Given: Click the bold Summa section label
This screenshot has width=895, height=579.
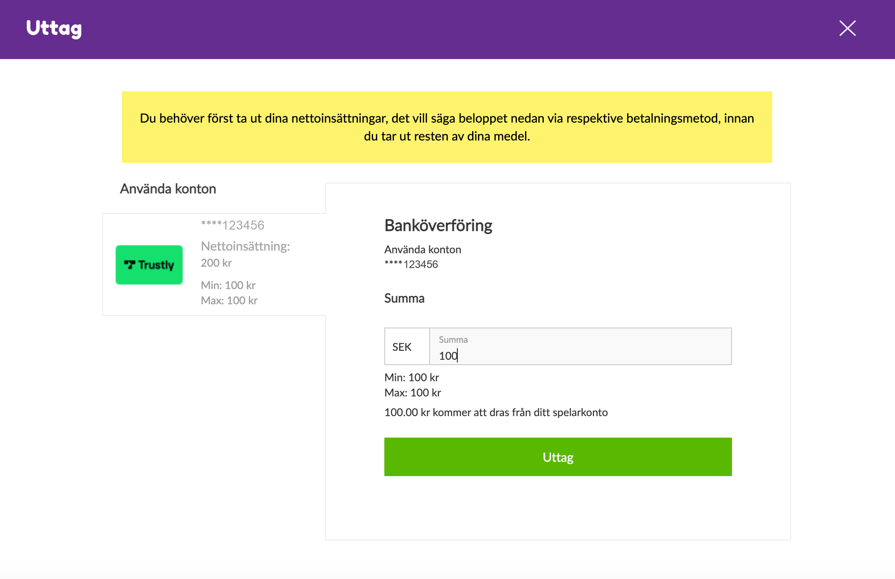Looking at the screenshot, I should (x=404, y=298).
